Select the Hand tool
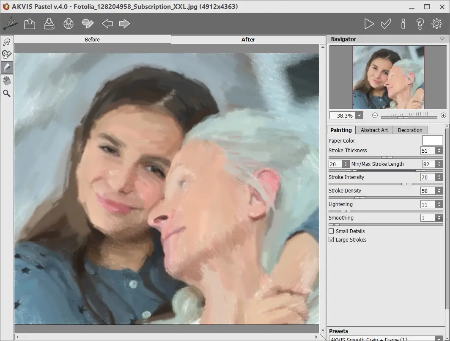This screenshot has height=341, width=450. coord(7,80)
